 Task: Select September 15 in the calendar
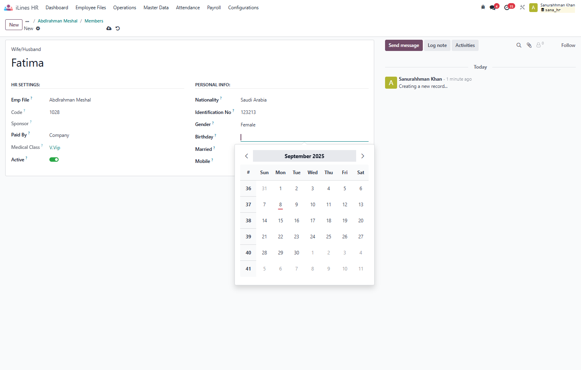(x=281, y=221)
